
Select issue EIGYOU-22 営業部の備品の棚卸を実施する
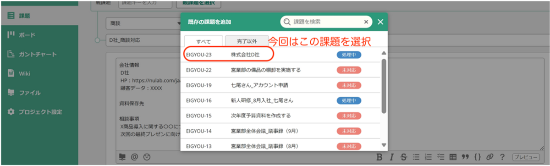281,70
